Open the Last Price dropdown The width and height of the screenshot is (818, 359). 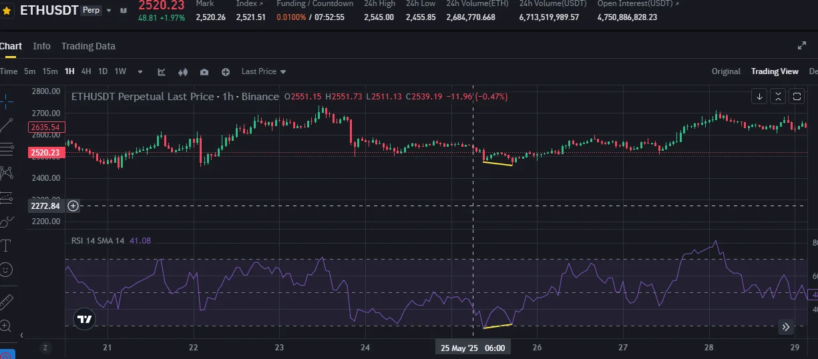click(264, 71)
